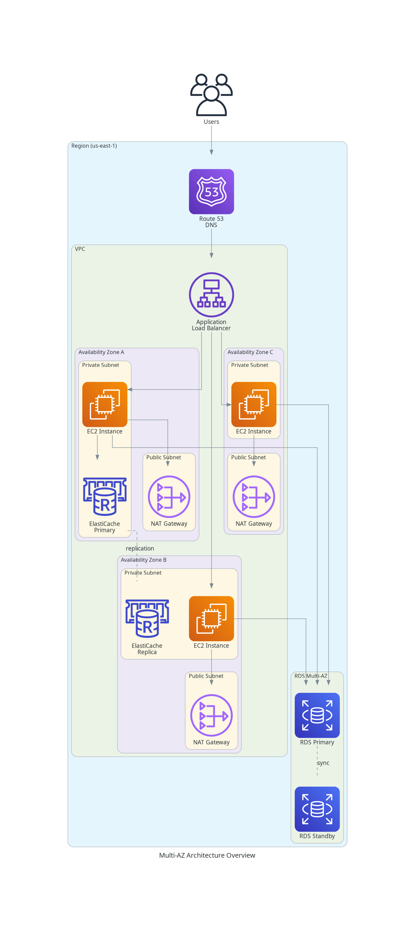Click the ElastiCache Replica icon
The height and width of the screenshot is (926, 415).
coord(147,618)
